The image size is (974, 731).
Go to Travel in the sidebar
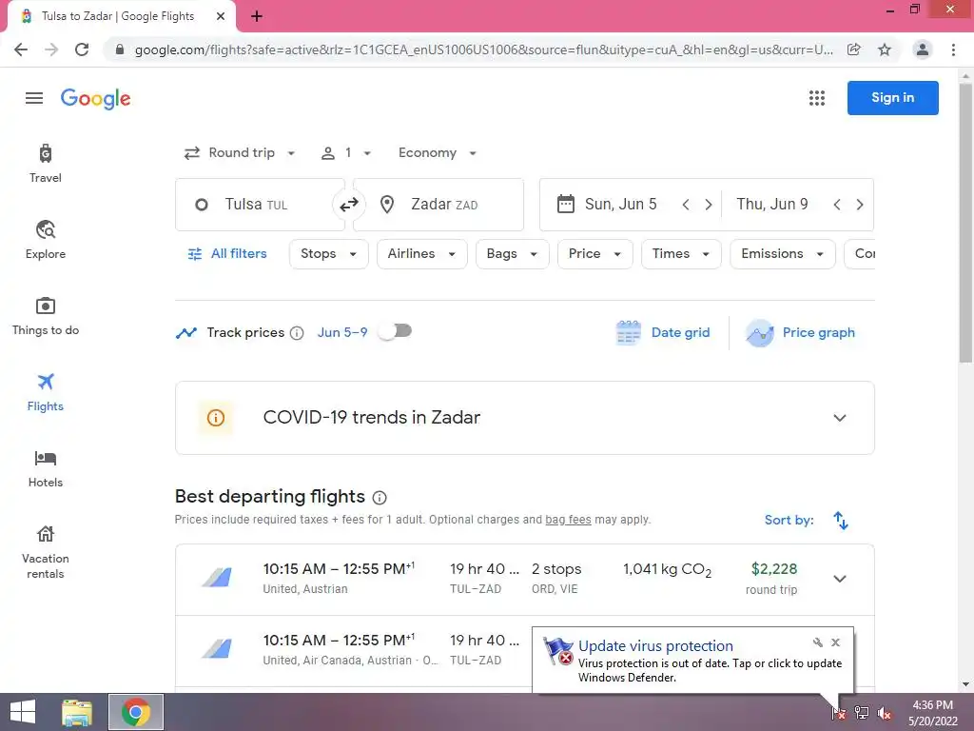coord(46,164)
